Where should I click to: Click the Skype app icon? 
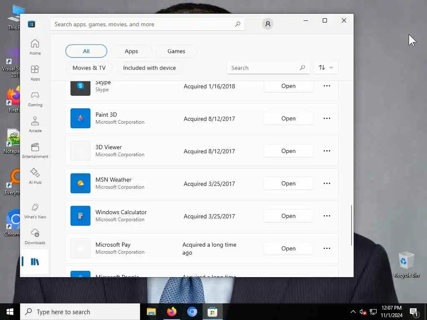coord(80,87)
